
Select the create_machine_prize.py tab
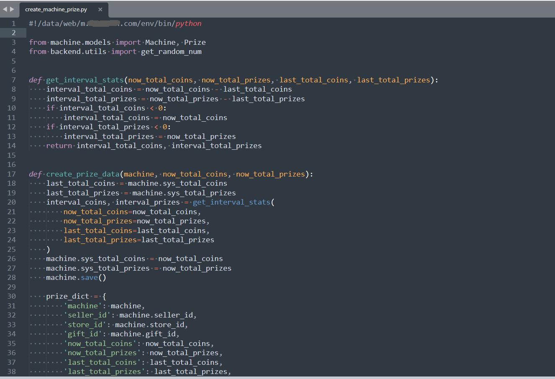[56, 9]
